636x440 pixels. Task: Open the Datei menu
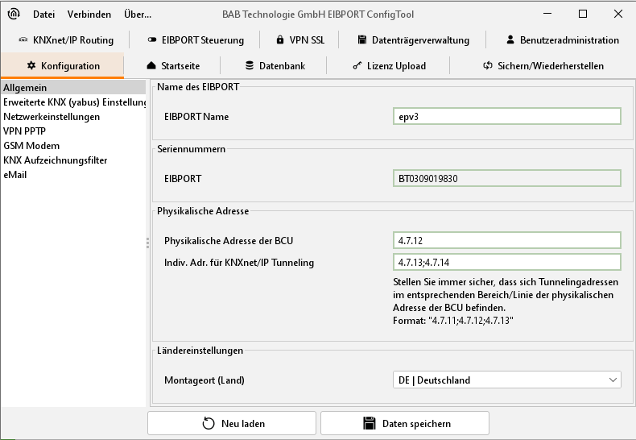tap(43, 15)
